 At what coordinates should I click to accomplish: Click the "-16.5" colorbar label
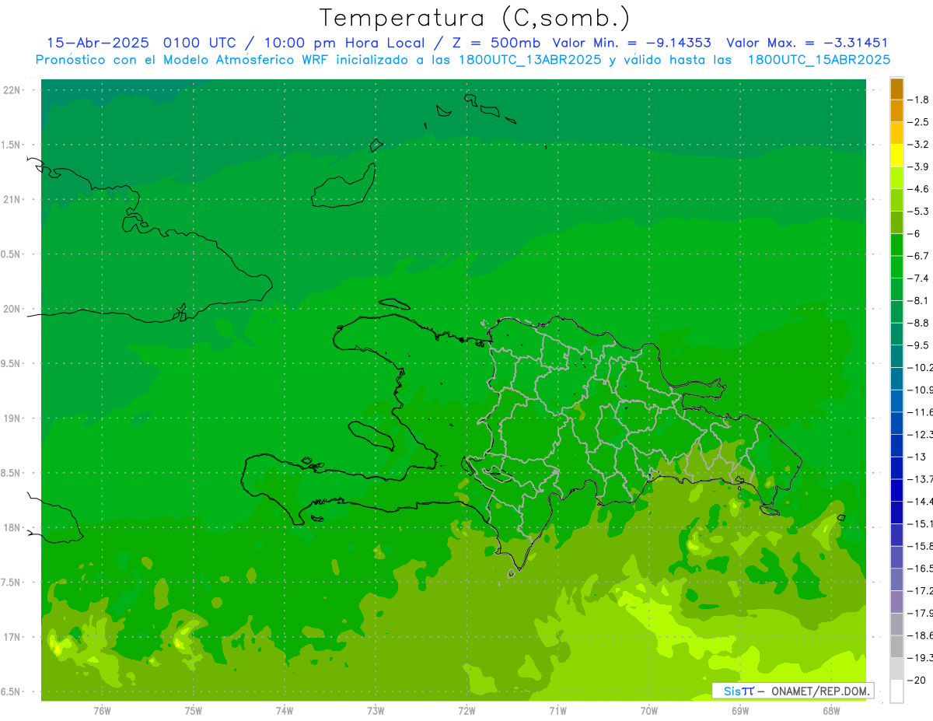pyautogui.click(x=920, y=569)
